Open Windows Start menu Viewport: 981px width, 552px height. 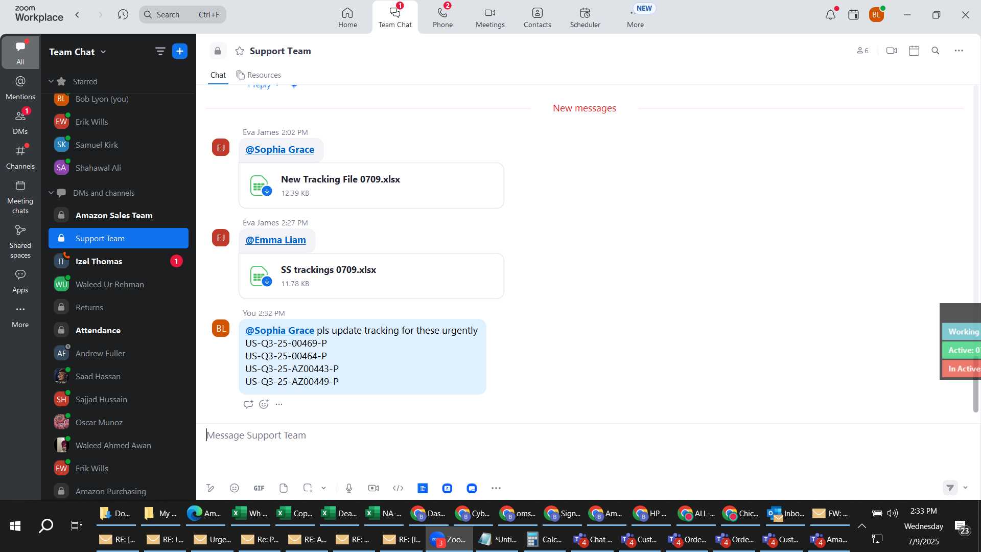[15, 525]
